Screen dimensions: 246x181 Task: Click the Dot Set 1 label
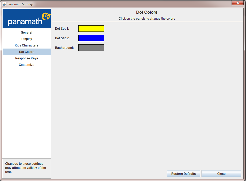pyautogui.click(x=62, y=28)
